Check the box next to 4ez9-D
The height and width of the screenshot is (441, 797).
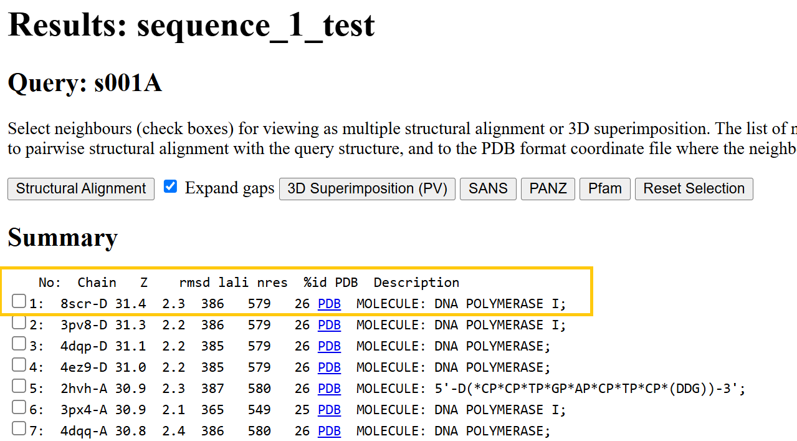tap(19, 366)
